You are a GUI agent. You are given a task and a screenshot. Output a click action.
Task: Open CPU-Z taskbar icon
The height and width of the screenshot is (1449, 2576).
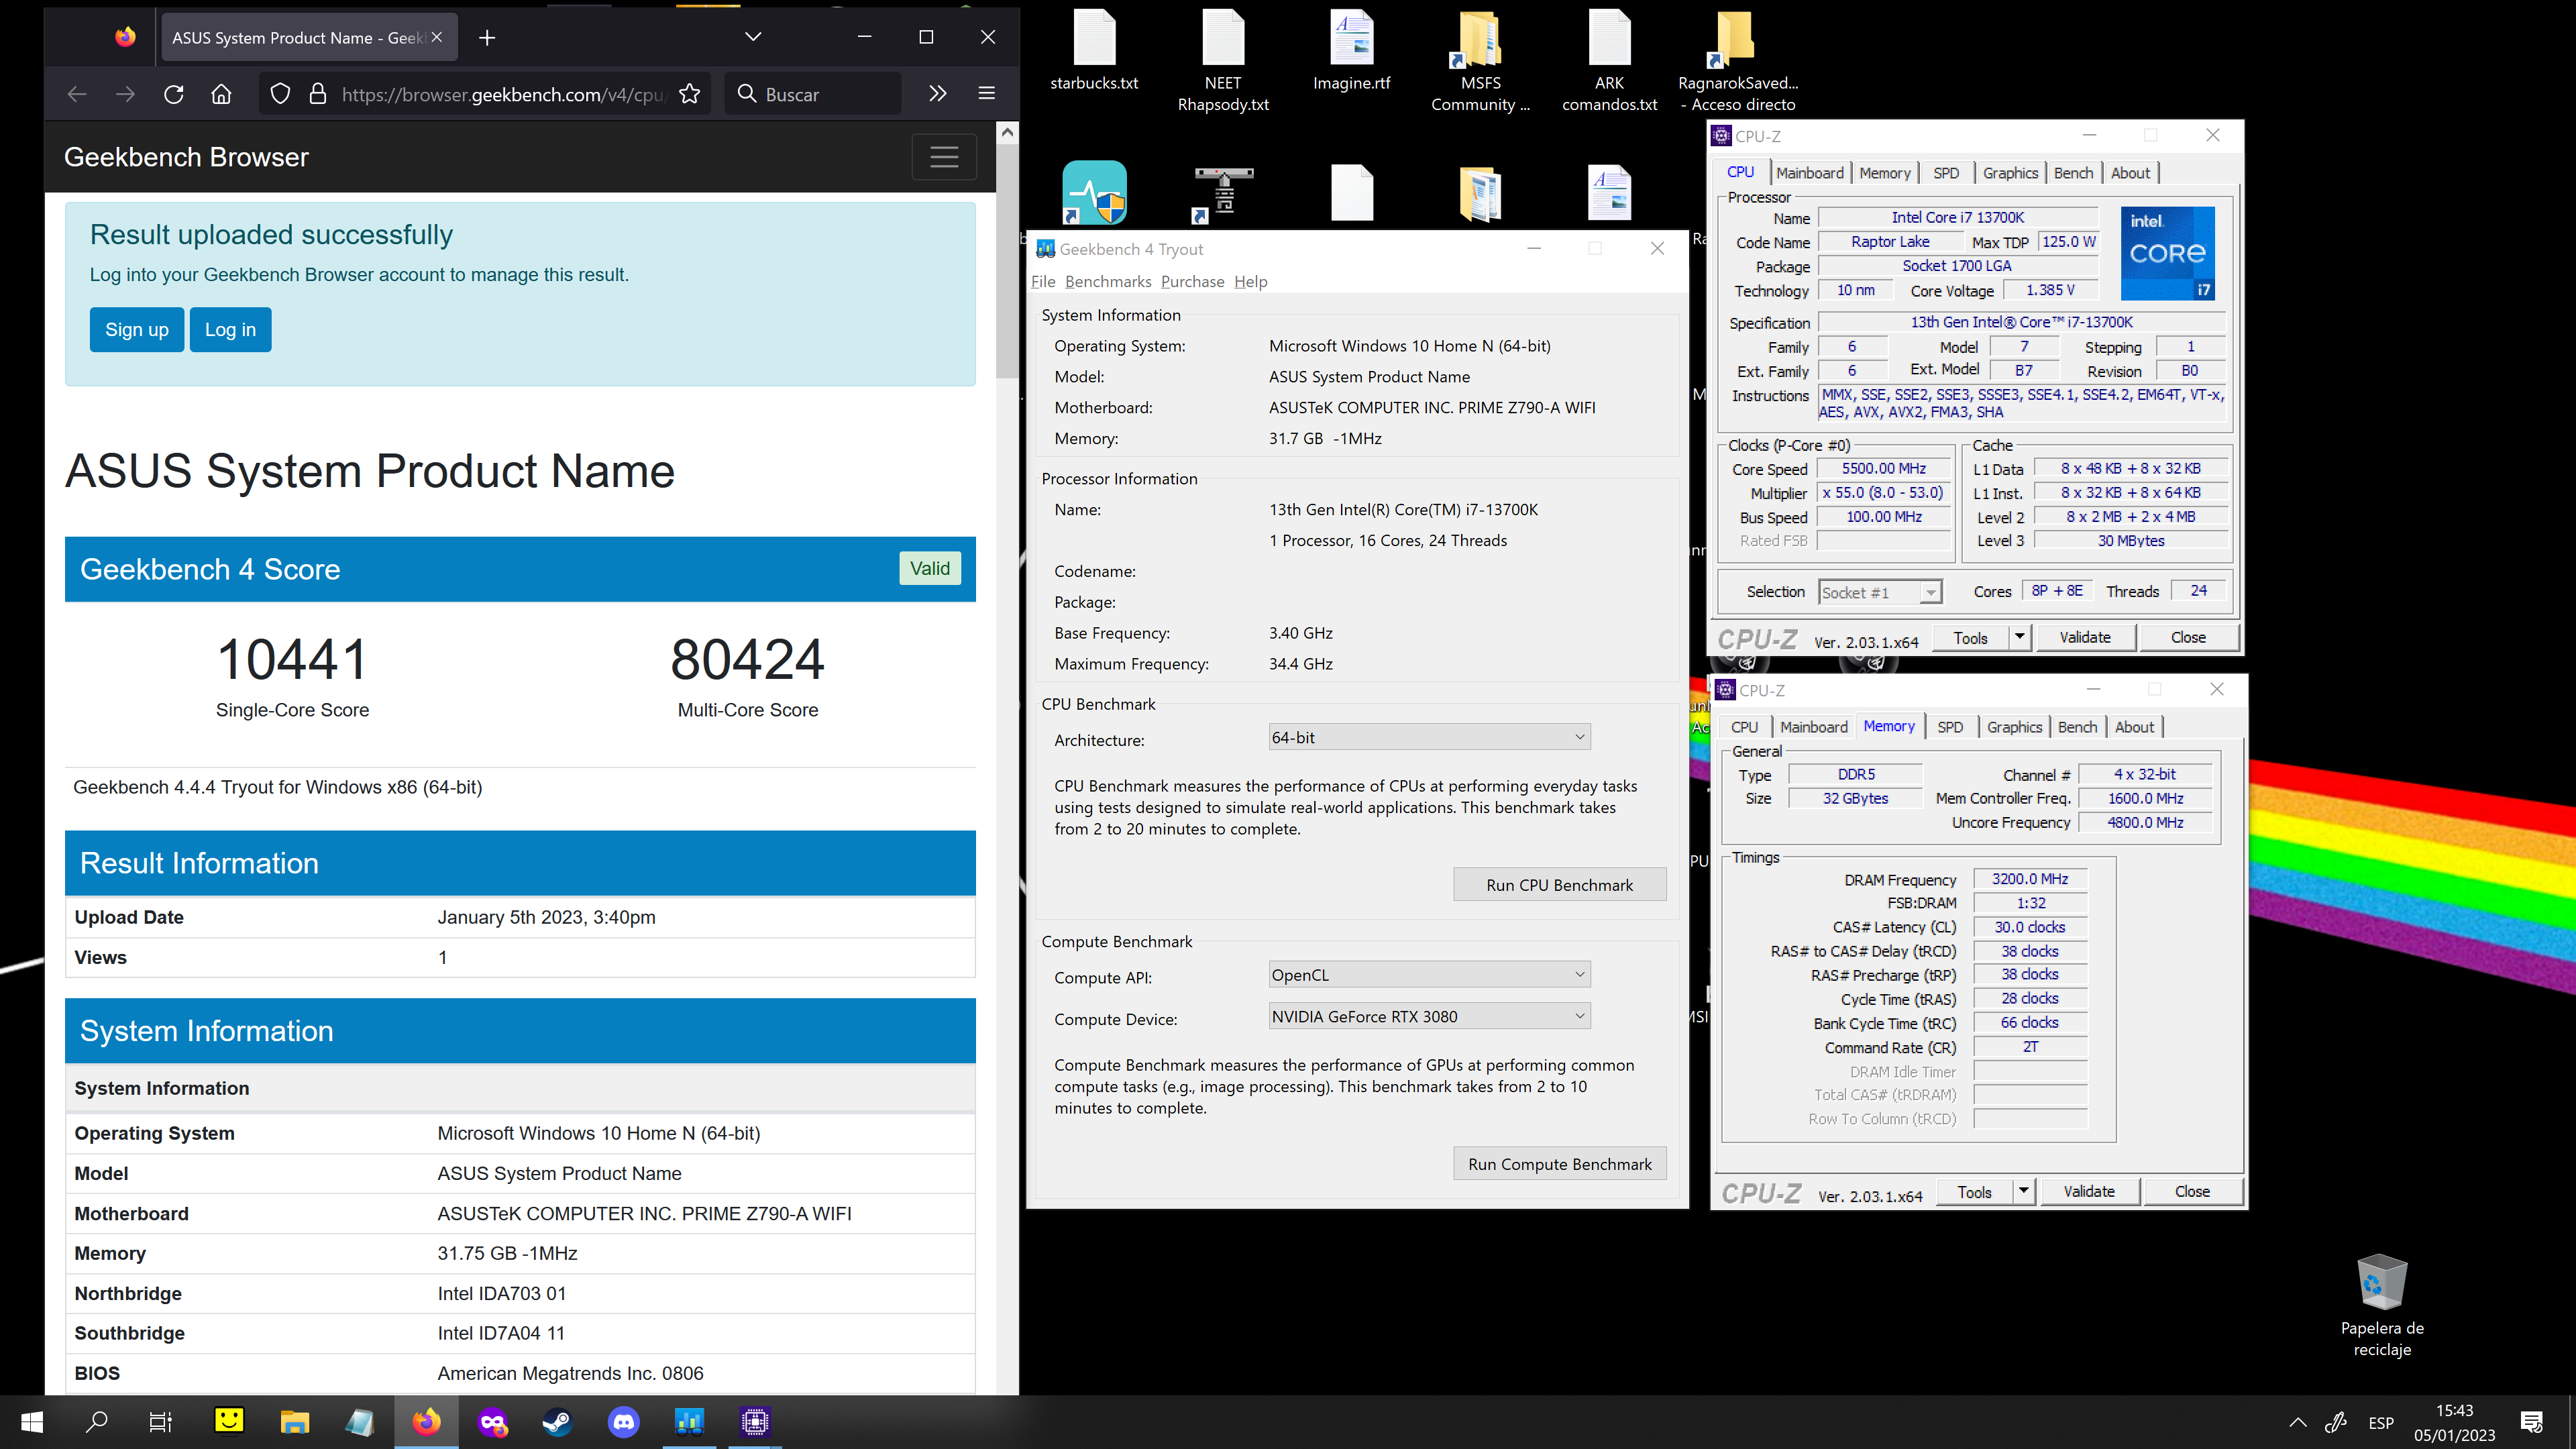pos(755,1422)
